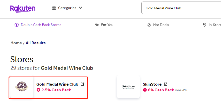221x101 pixels.
Task: Click the flame Hot Deals icon
Action: 149,25
